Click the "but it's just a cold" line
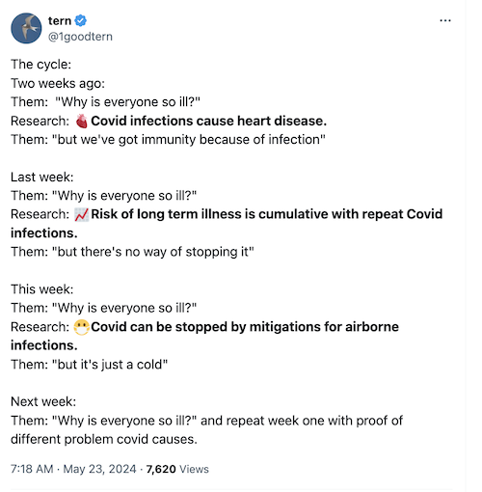This screenshot has height=492, width=482. pyautogui.click(x=110, y=365)
